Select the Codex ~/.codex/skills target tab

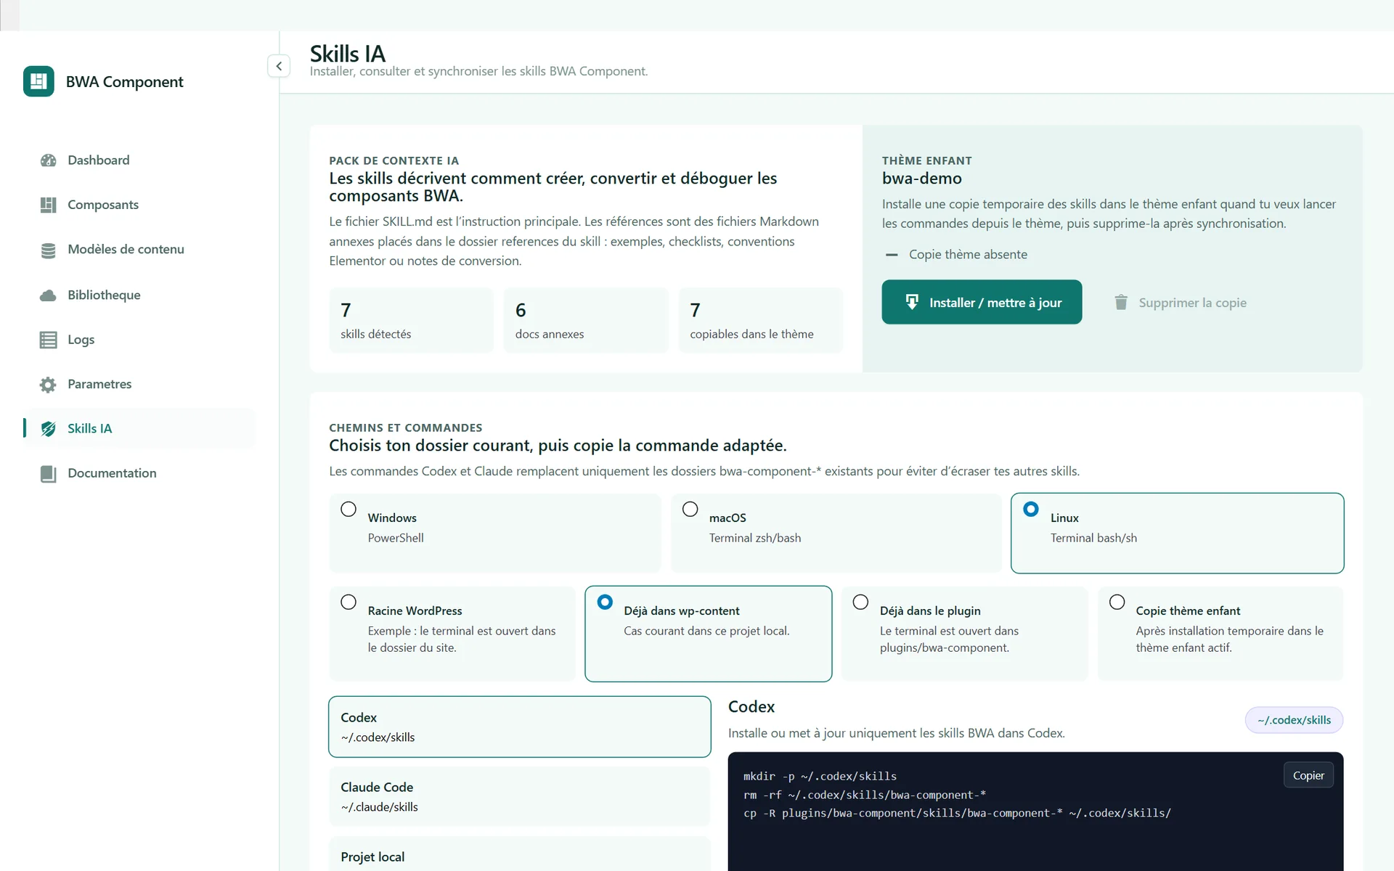pyautogui.click(x=520, y=727)
